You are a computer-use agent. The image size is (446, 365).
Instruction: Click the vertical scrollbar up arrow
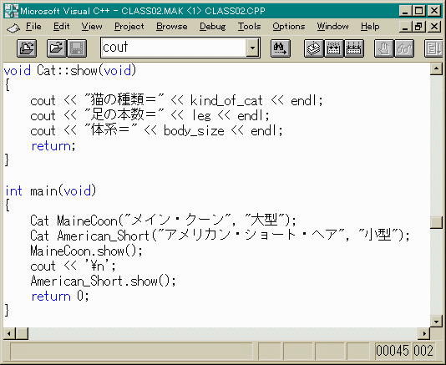click(x=436, y=68)
